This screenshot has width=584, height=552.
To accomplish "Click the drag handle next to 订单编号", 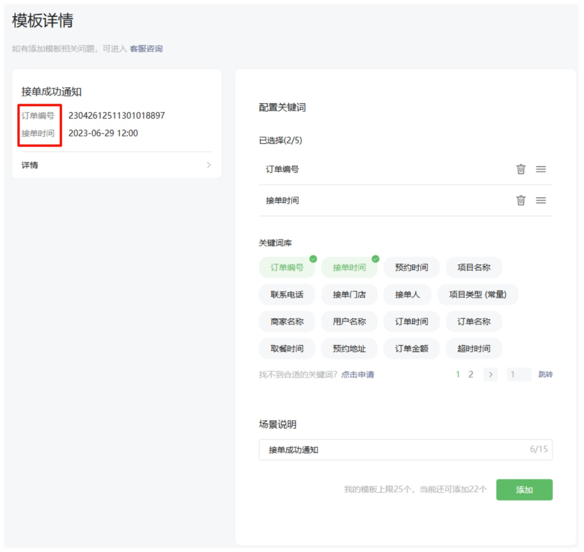I will [541, 169].
